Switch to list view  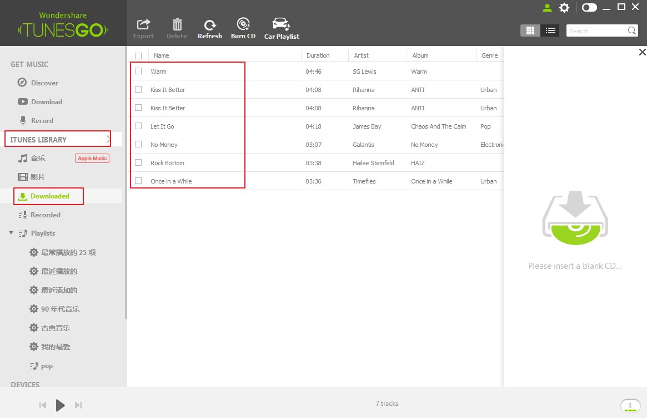coord(550,30)
